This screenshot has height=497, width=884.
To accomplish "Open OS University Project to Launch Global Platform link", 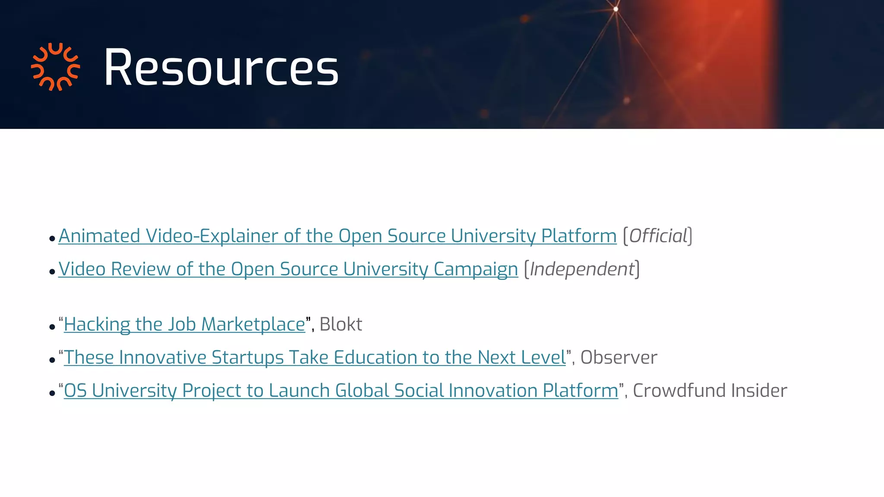I will click(341, 391).
